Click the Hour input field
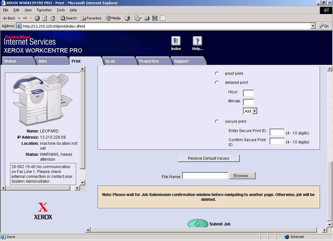The width and height of the screenshot is (333, 241). pos(248,93)
